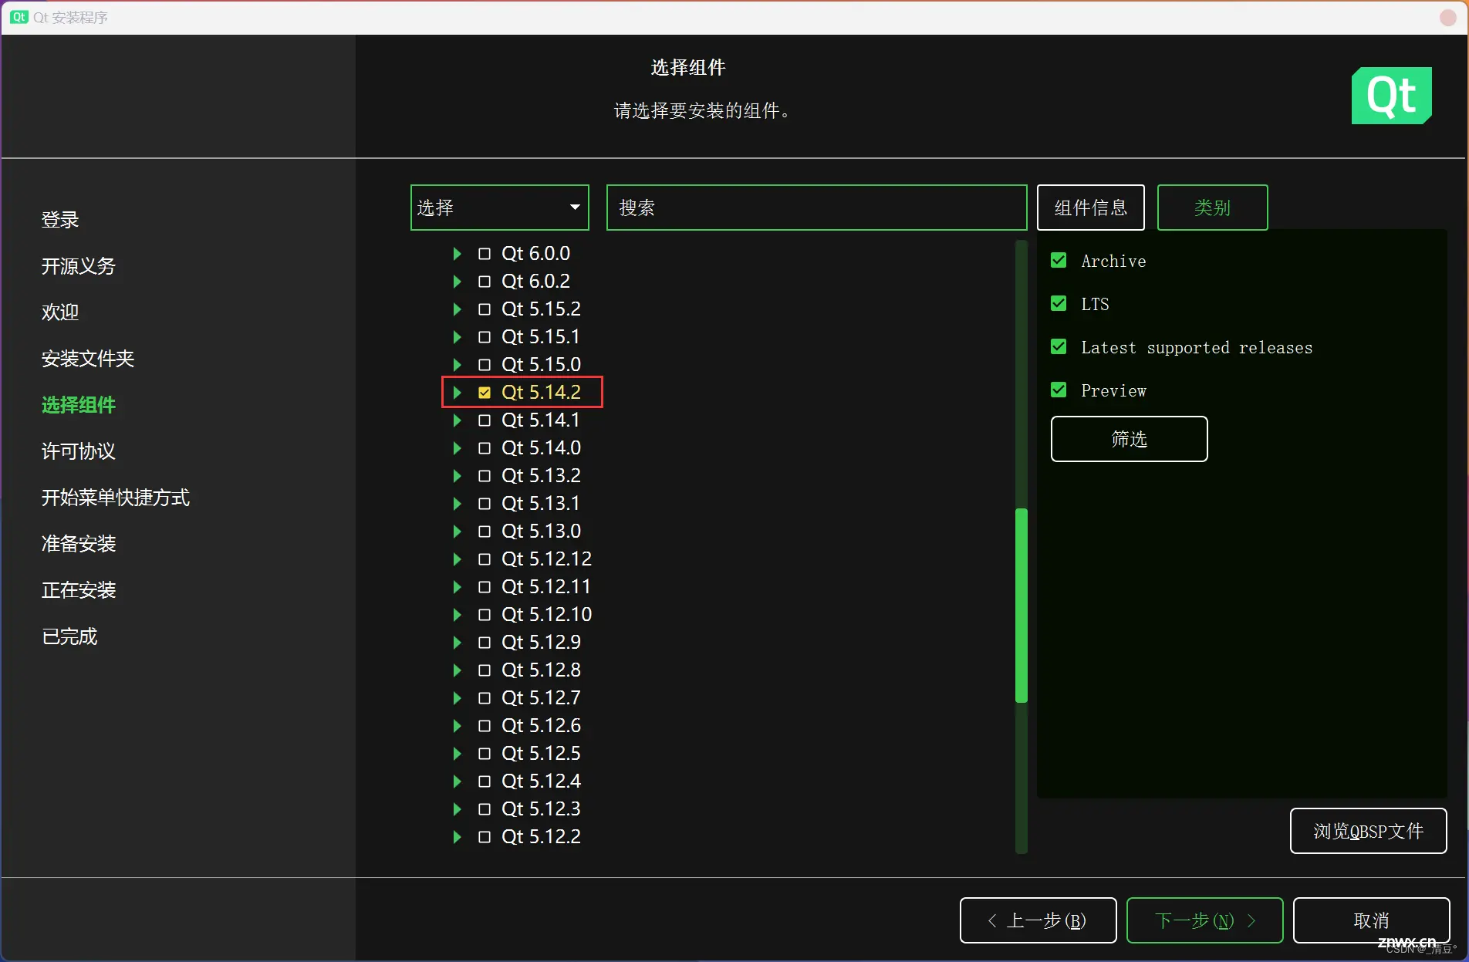Screen dimensions: 1469x962
Task: Click the Qt logo in the header
Action: [x=1391, y=96]
